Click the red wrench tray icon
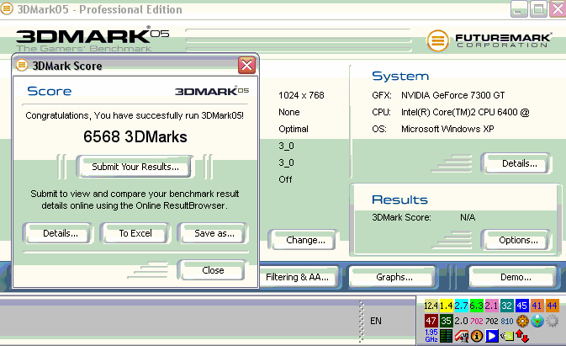566x346 pixels. click(462, 337)
